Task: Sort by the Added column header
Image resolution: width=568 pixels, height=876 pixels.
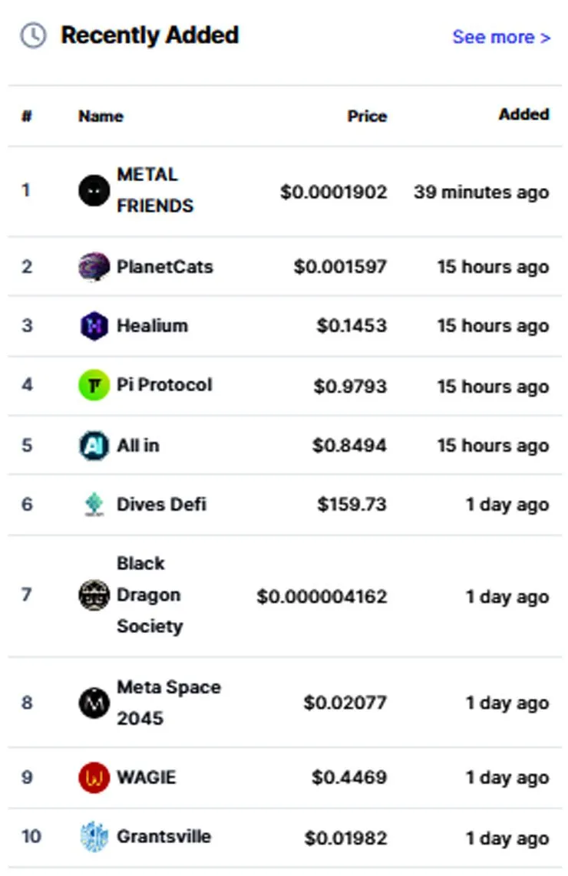Action: [523, 114]
